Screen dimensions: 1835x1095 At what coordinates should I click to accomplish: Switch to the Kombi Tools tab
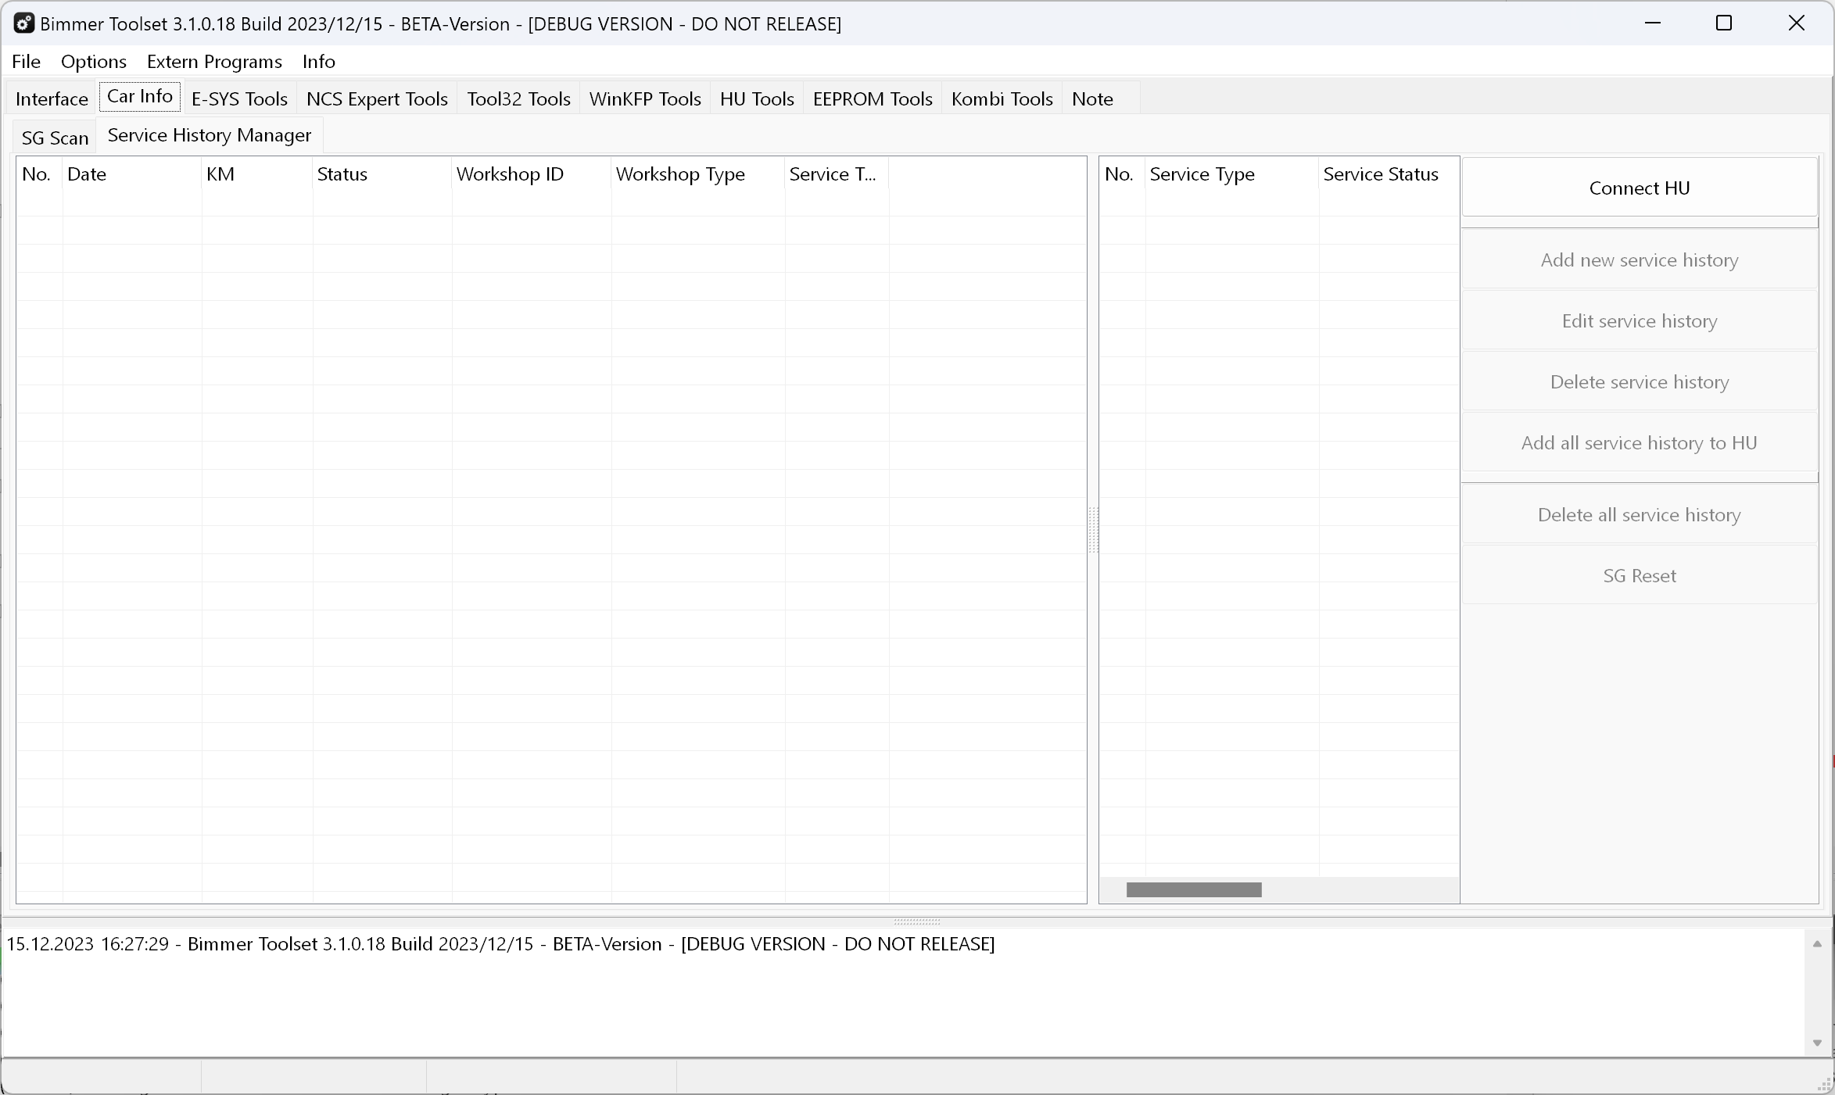pyautogui.click(x=1002, y=99)
